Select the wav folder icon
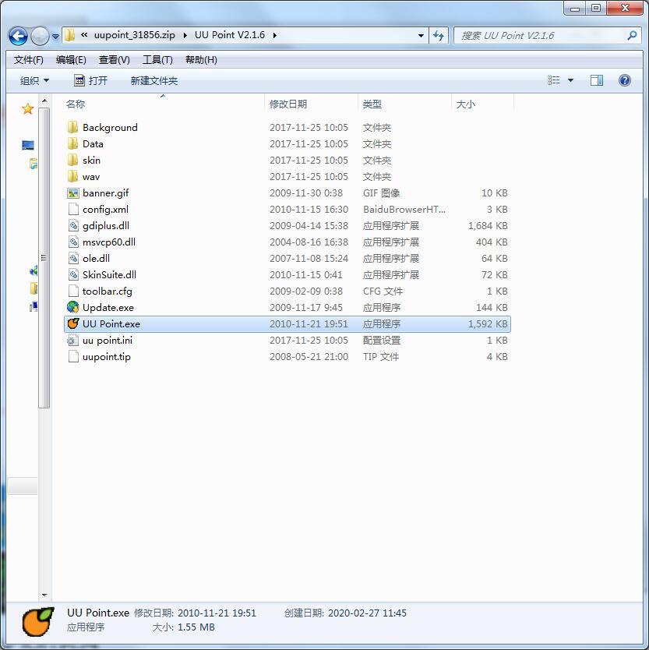 click(72, 177)
